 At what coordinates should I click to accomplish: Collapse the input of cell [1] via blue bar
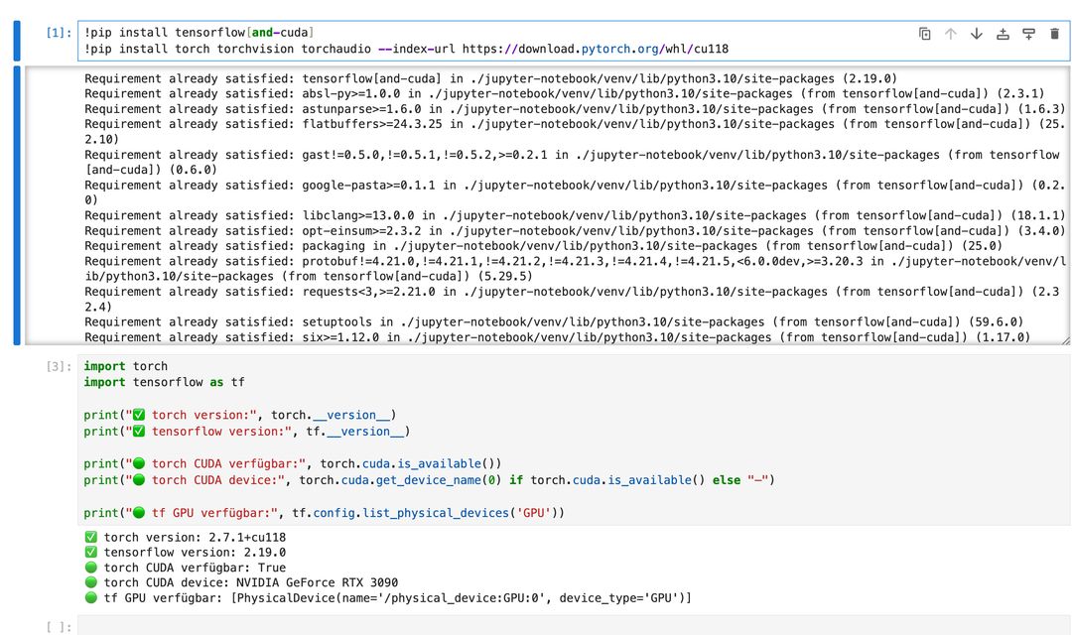(x=17, y=41)
